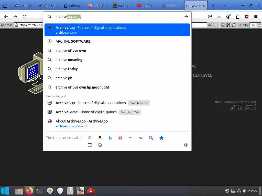Open the Extensions puzzle icon
This screenshot has width=262, height=196.
(x=237, y=17)
